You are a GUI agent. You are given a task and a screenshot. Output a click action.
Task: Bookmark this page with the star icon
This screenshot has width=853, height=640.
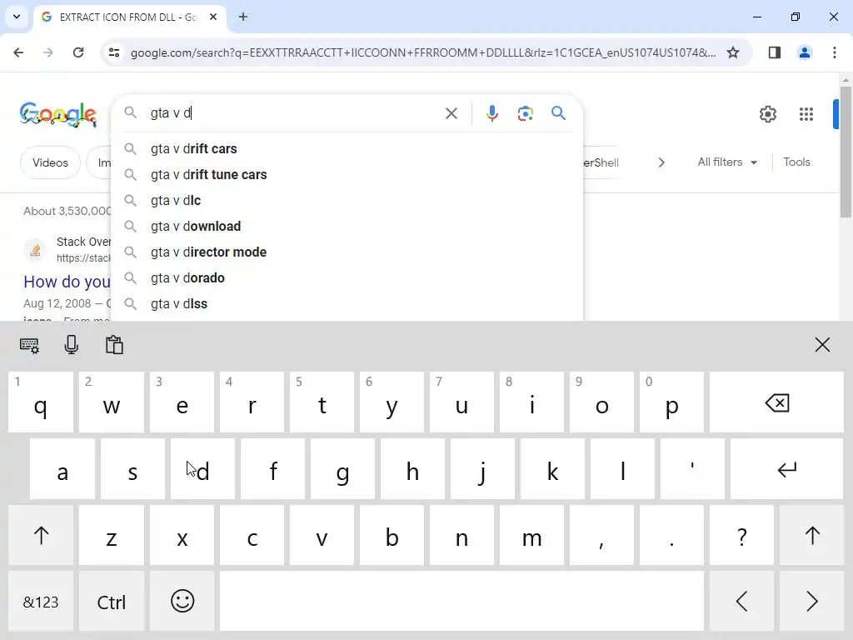point(733,52)
